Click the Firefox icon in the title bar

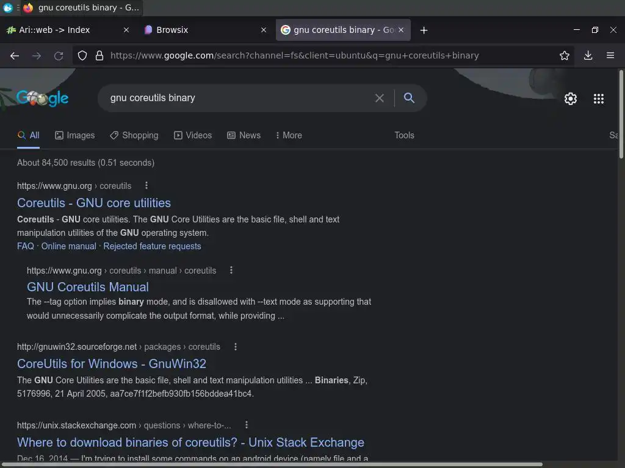(x=28, y=7)
